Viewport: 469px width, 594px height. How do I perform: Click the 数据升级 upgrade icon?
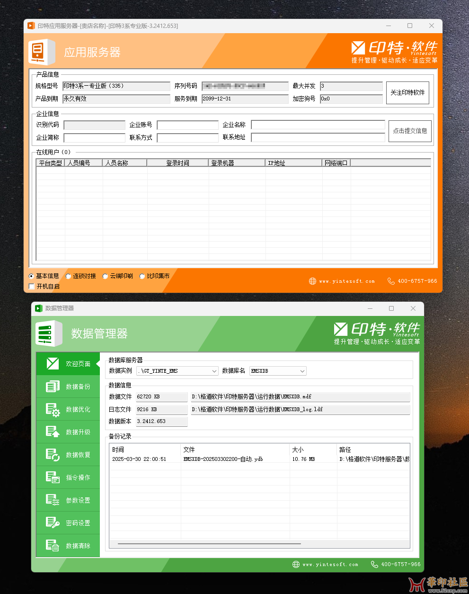pyautogui.click(x=53, y=432)
